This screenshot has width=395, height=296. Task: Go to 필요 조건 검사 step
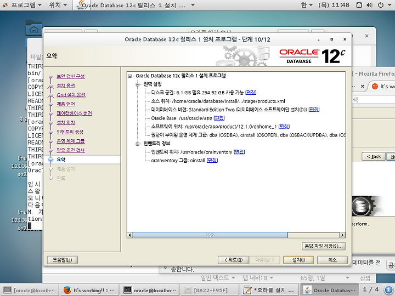pyautogui.click(x=71, y=150)
